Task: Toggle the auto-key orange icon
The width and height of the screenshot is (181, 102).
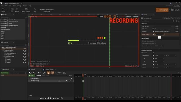Action: pyautogui.click(x=48, y=73)
